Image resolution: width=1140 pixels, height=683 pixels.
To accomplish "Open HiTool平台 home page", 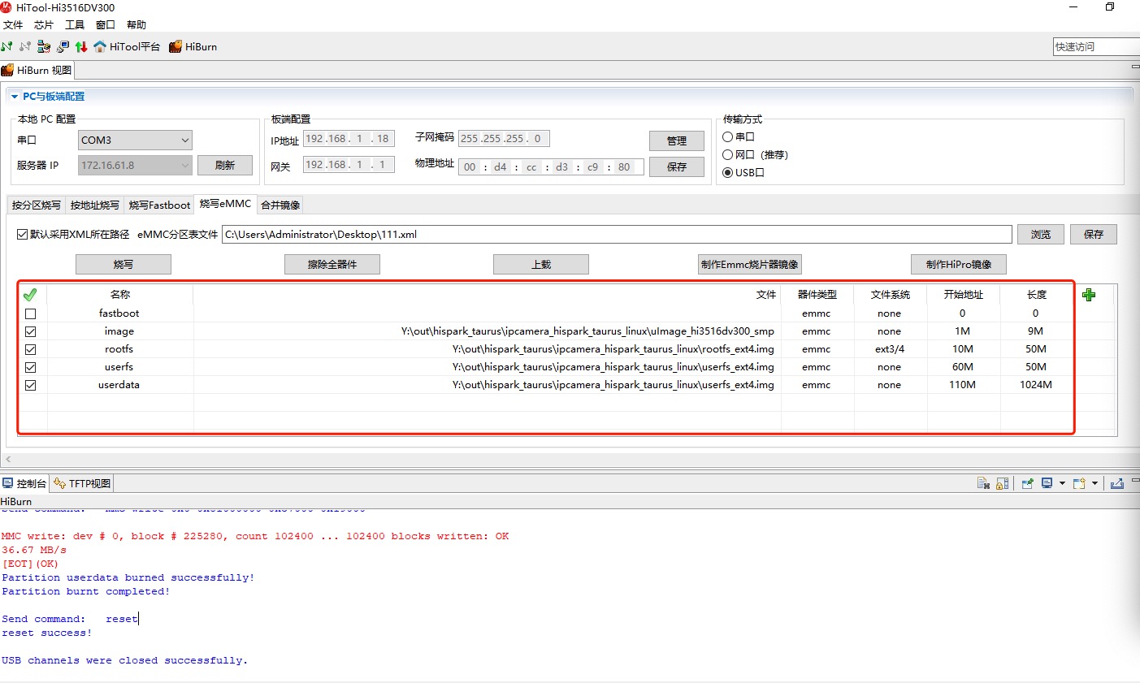I will 127,46.
